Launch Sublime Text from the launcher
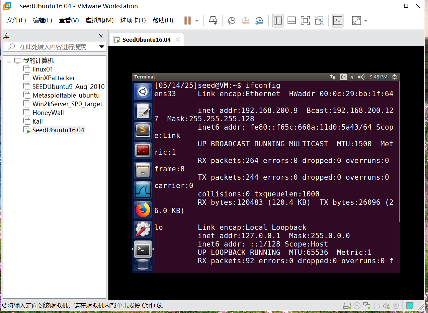Viewport: 428px width, 313px height. tap(143, 131)
